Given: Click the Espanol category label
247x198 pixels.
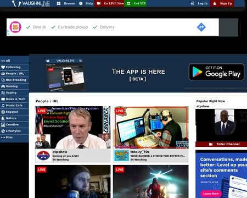Looking at the screenshot, I should pyautogui.click(x=12, y=112).
